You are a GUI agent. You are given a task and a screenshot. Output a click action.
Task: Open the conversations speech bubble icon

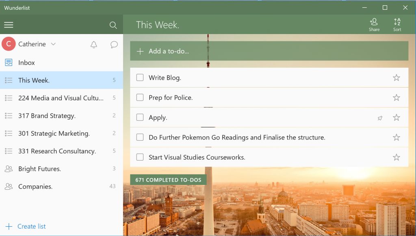pyautogui.click(x=114, y=45)
